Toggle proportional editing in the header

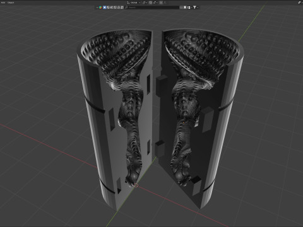pyautogui.click(x=161, y=3)
